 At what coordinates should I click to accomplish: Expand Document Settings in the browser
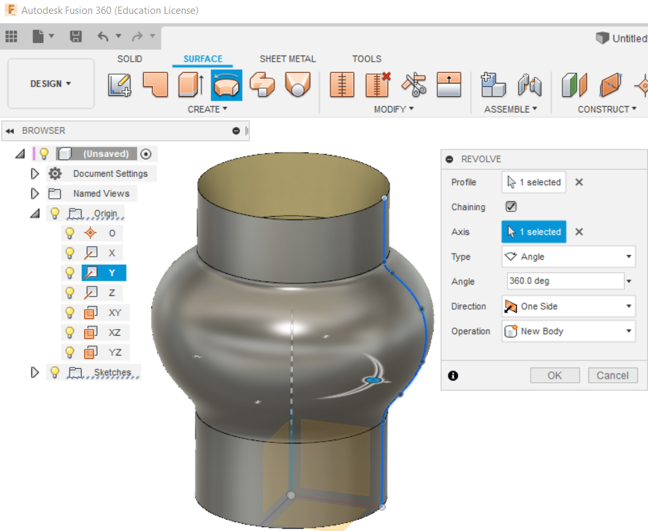pyautogui.click(x=35, y=173)
